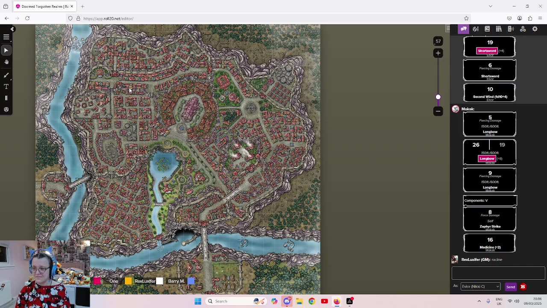
Task: Open the browser application menu
Action: [540, 18]
